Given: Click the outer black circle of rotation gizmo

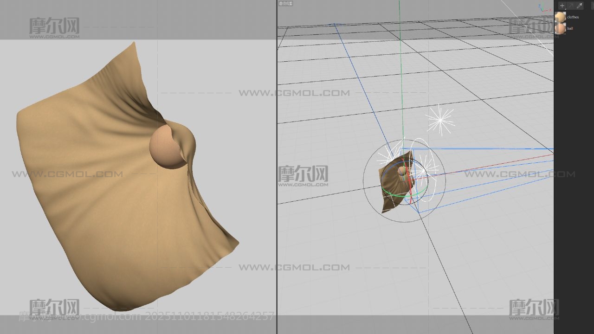Looking at the screenshot, I should [364, 181].
